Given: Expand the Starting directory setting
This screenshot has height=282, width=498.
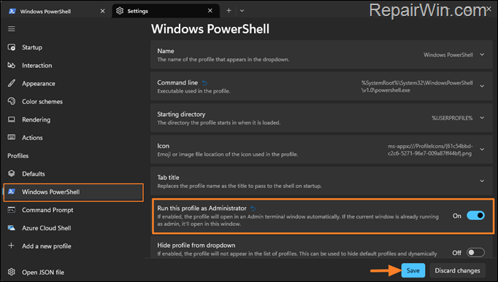Looking at the screenshot, I should pos(482,118).
